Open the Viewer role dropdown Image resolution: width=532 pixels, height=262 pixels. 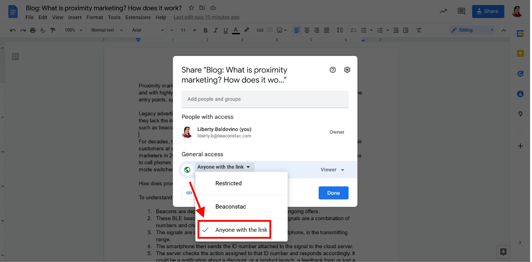pos(332,170)
